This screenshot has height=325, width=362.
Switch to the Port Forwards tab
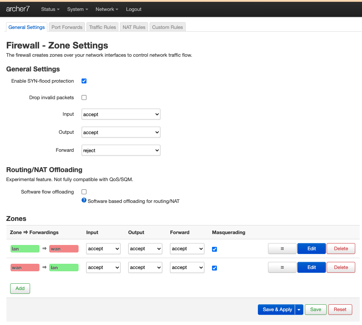pyautogui.click(x=67, y=27)
